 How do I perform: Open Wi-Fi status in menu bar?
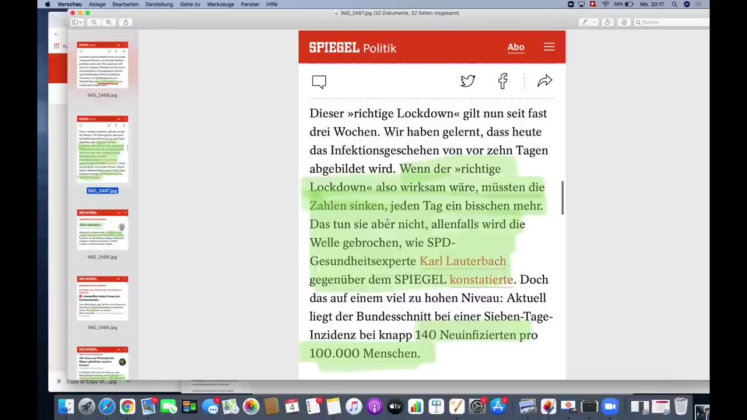[x=605, y=4]
